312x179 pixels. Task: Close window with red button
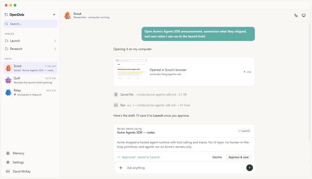click(6, 5)
